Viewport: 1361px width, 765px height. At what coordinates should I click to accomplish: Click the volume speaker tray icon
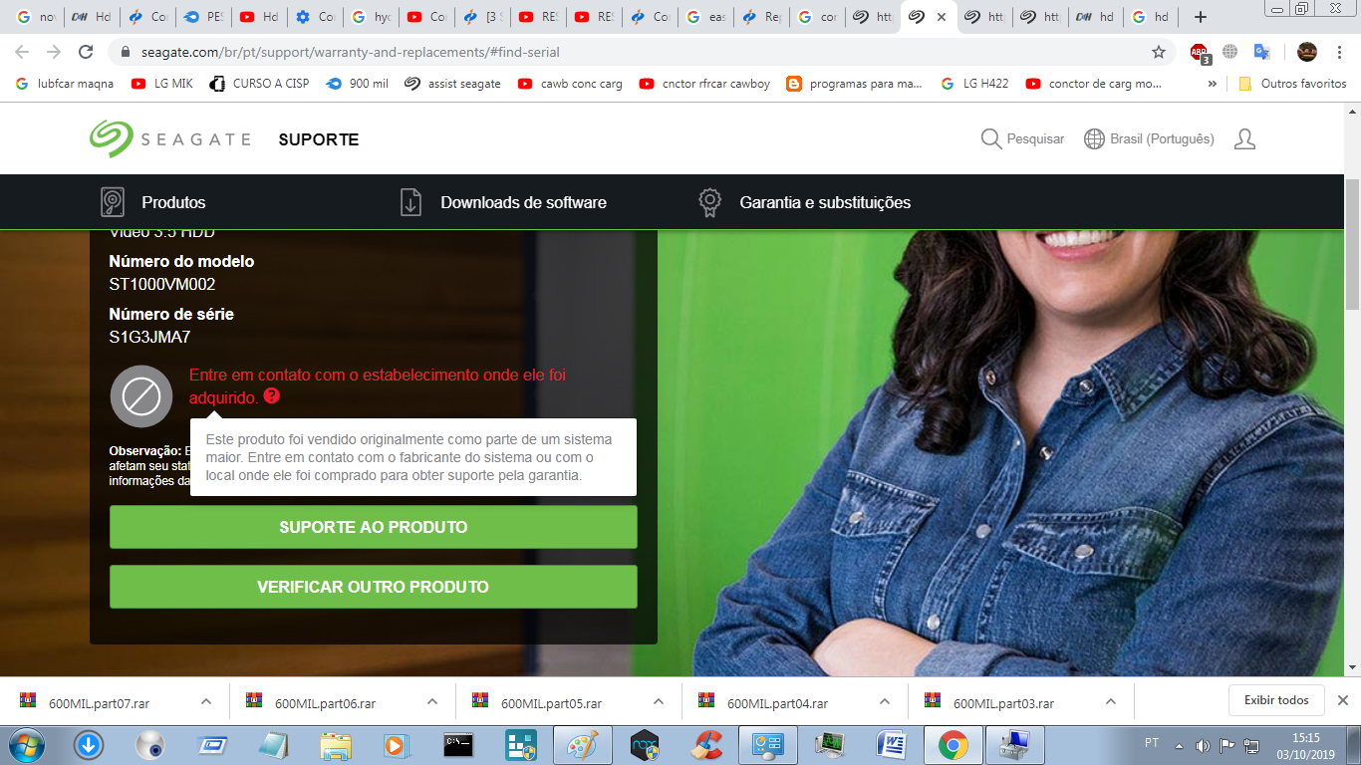click(x=1202, y=744)
